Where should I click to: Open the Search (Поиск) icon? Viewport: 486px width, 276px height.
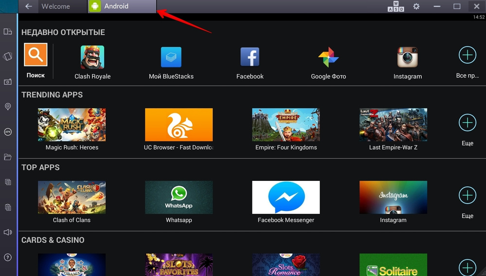tap(36, 55)
